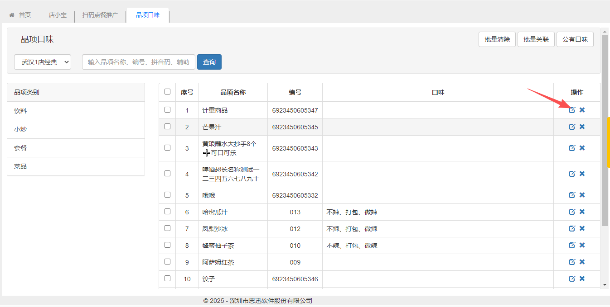The image size is (610, 307).
Task: Check the box for 计重商品 row
Action: (167, 110)
